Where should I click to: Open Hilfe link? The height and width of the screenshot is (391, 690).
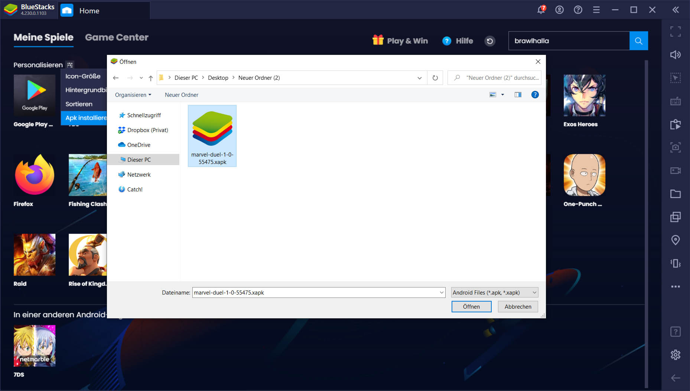coord(458,41)
